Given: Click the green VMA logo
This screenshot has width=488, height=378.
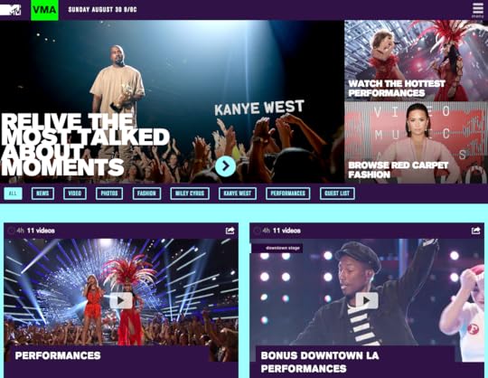Looking at the screenshot, I should (x=44, y=10).
